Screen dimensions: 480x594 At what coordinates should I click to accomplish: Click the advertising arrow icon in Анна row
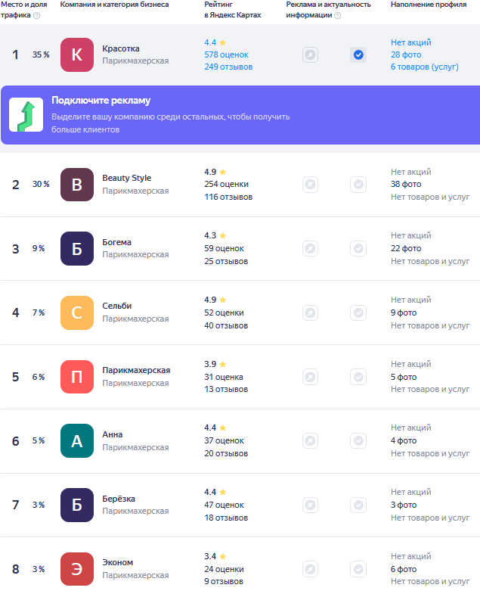click(310, 441)
